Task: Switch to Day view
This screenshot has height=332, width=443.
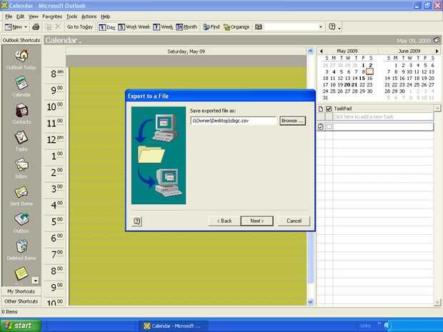Action: pyautogui.click(x=107, y=27)
